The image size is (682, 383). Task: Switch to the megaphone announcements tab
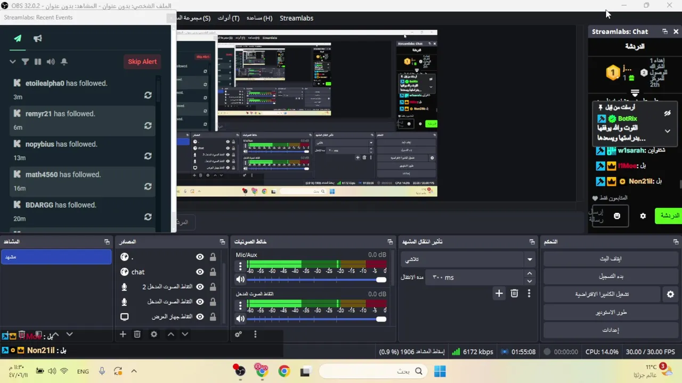tap(38, 38)
